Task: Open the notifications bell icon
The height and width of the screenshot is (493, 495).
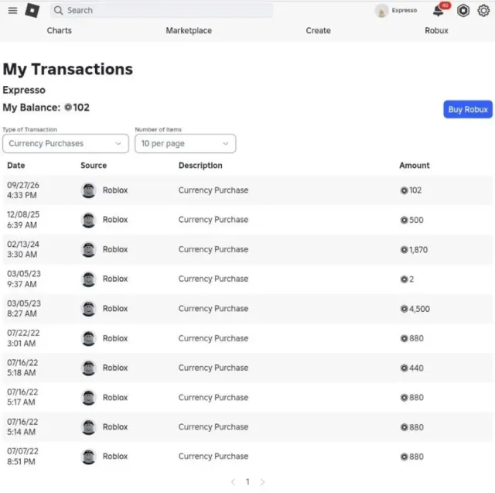Action: click(x=438, y=11)
